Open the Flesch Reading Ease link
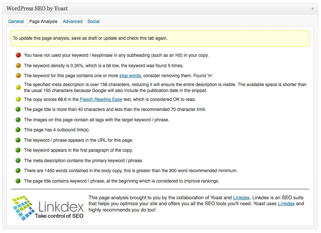This screenshot has width=321, height=233. (101, 99)
